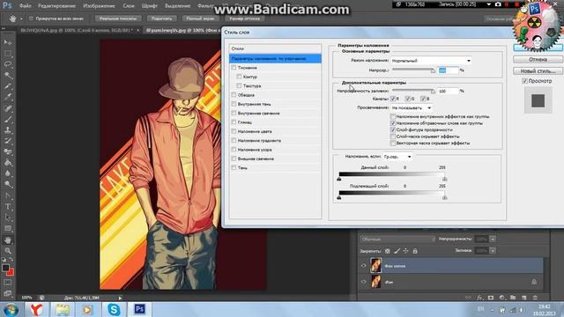This screenshot has width=564, height=317.
Task: Open the Просвечивание dropdown
Action: coord(412,107)
